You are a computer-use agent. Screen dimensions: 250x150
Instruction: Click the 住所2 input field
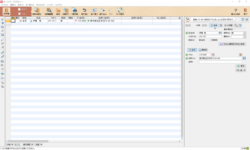pyautogui.click(x=220, y=62)
